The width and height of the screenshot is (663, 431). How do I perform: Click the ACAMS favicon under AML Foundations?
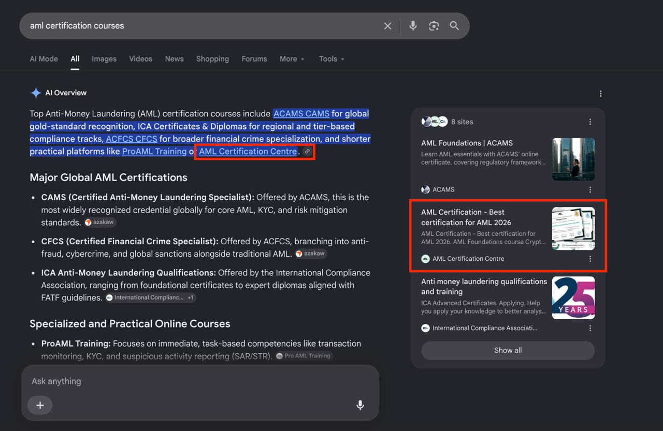425,190
